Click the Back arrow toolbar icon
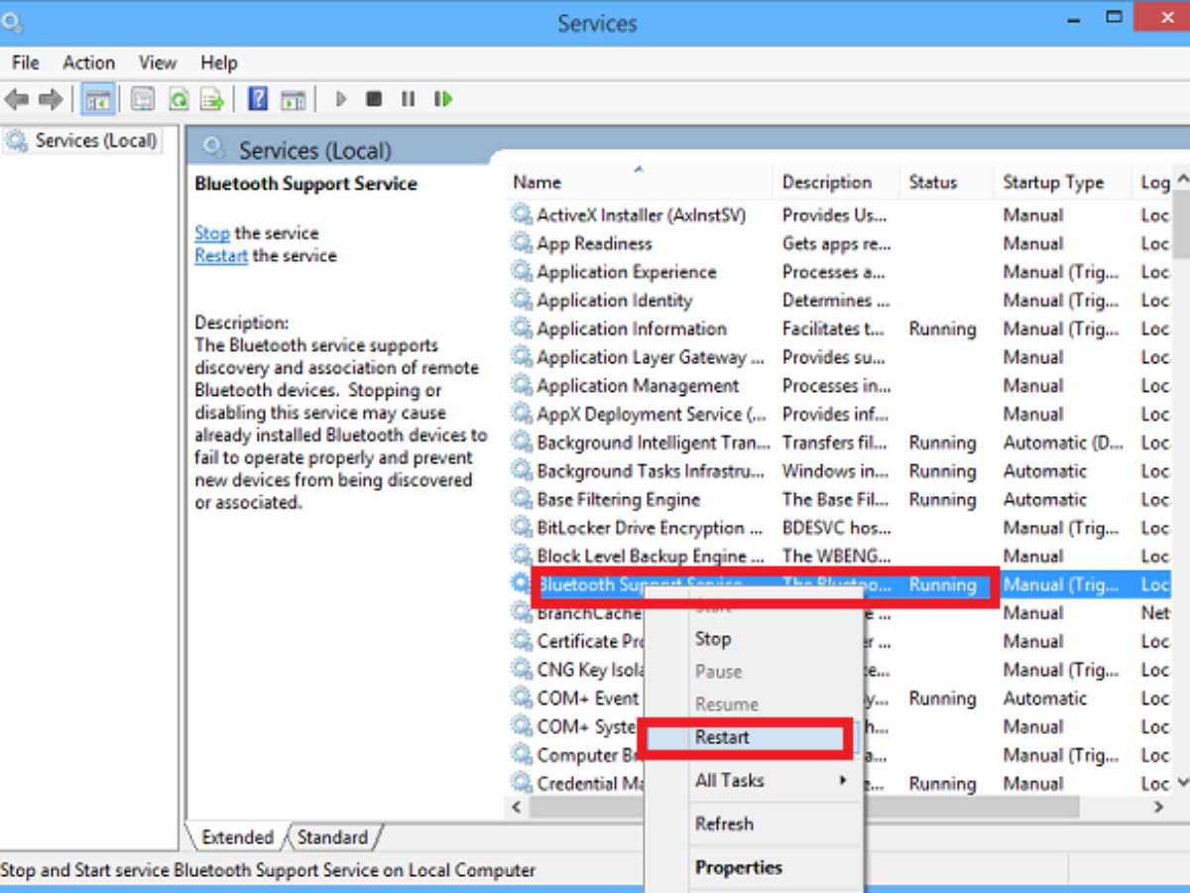Screen dimensions: 1190x893 [x=17, y=99]
